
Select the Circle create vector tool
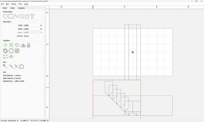click(x=5, y=16)
